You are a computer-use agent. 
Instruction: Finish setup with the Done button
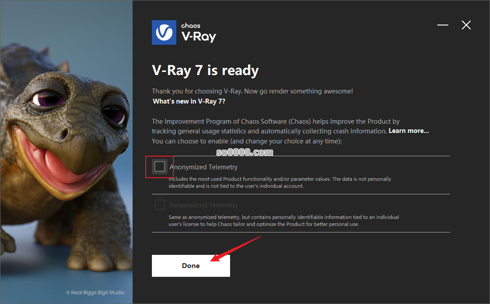[x=191, y=265]
